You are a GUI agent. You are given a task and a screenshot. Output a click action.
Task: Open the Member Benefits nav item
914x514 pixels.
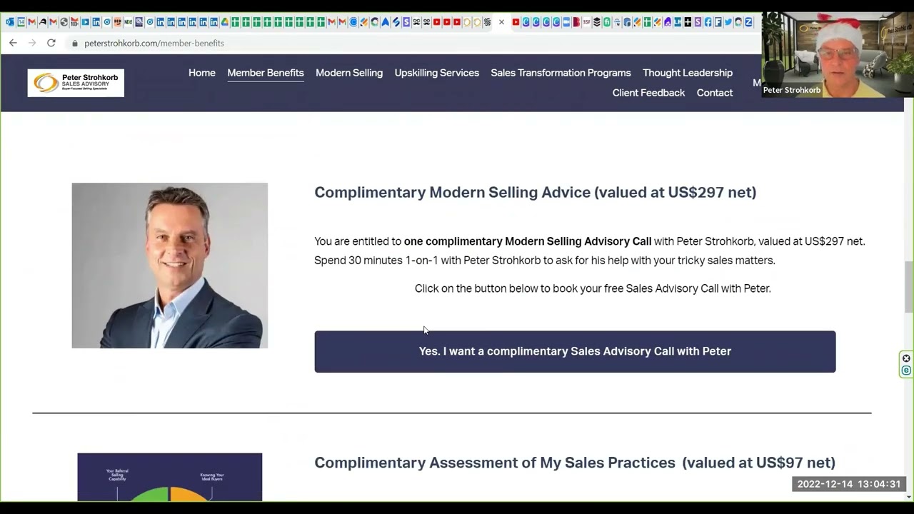click(x=266, y=73)
